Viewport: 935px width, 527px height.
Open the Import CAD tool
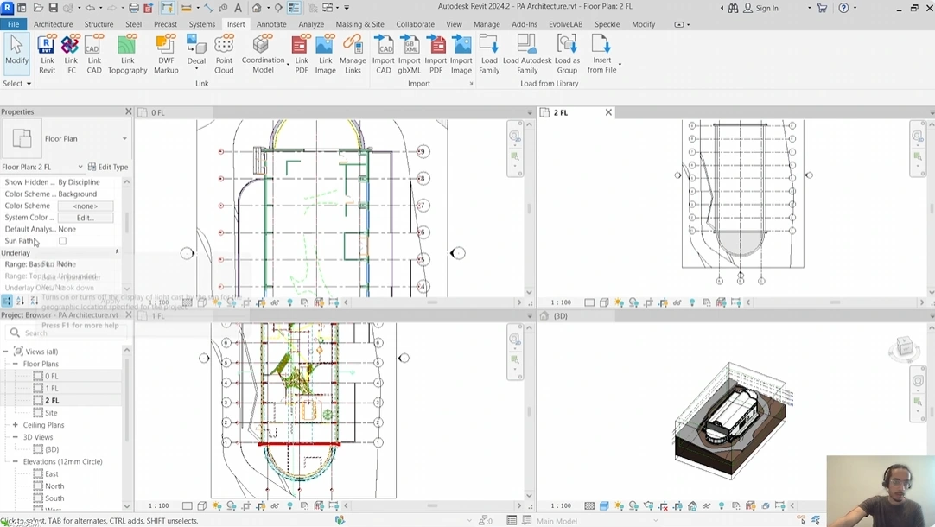pos(384,54)
